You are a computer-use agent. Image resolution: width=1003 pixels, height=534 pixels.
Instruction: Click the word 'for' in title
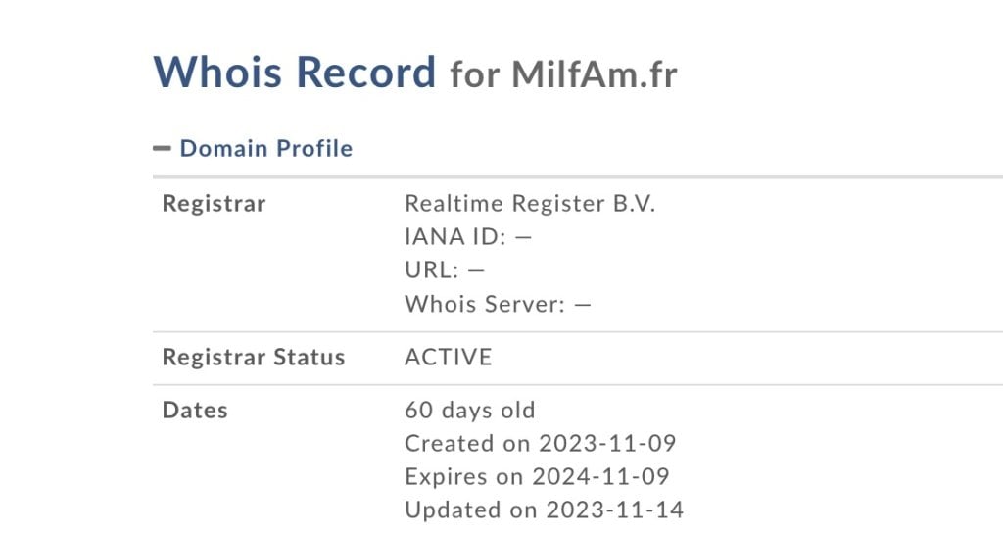(x=475, y=74)
